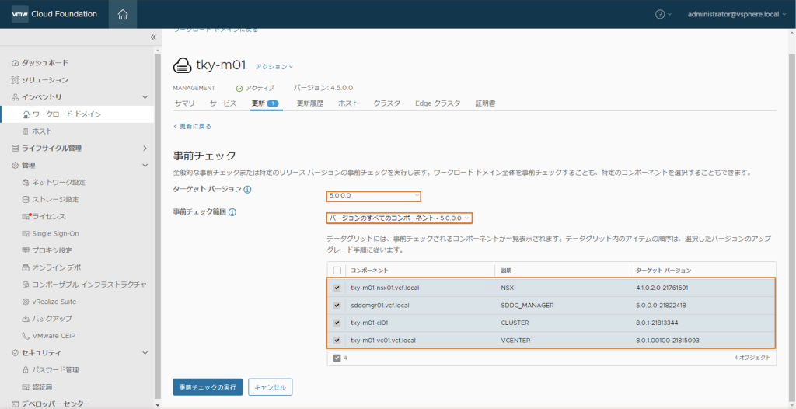Viewport: 796px width, 409px height.
Task: Click the ライセンス icon in sidebar
Action: point(26,216)
